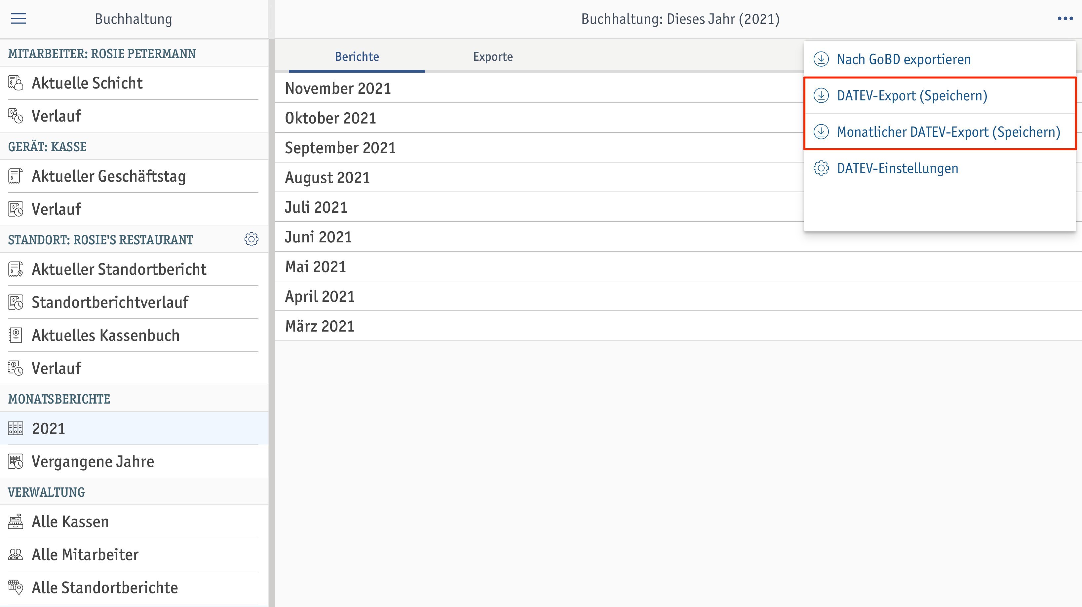This screenshot has width=1082, height=607.
Task: Click the Aktuelle Schicht icon
Action: [x=16, y=83]
